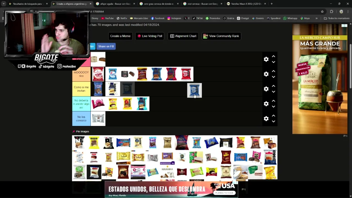
Task: Open settings gear for No debería ni existir row
Action: tap(266, 104)
